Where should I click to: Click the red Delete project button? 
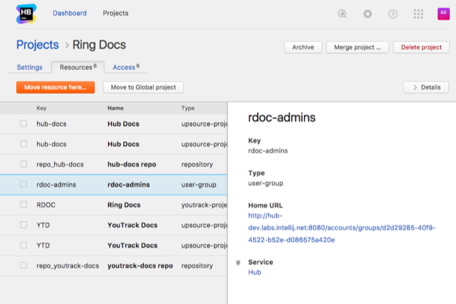(421, 47)
